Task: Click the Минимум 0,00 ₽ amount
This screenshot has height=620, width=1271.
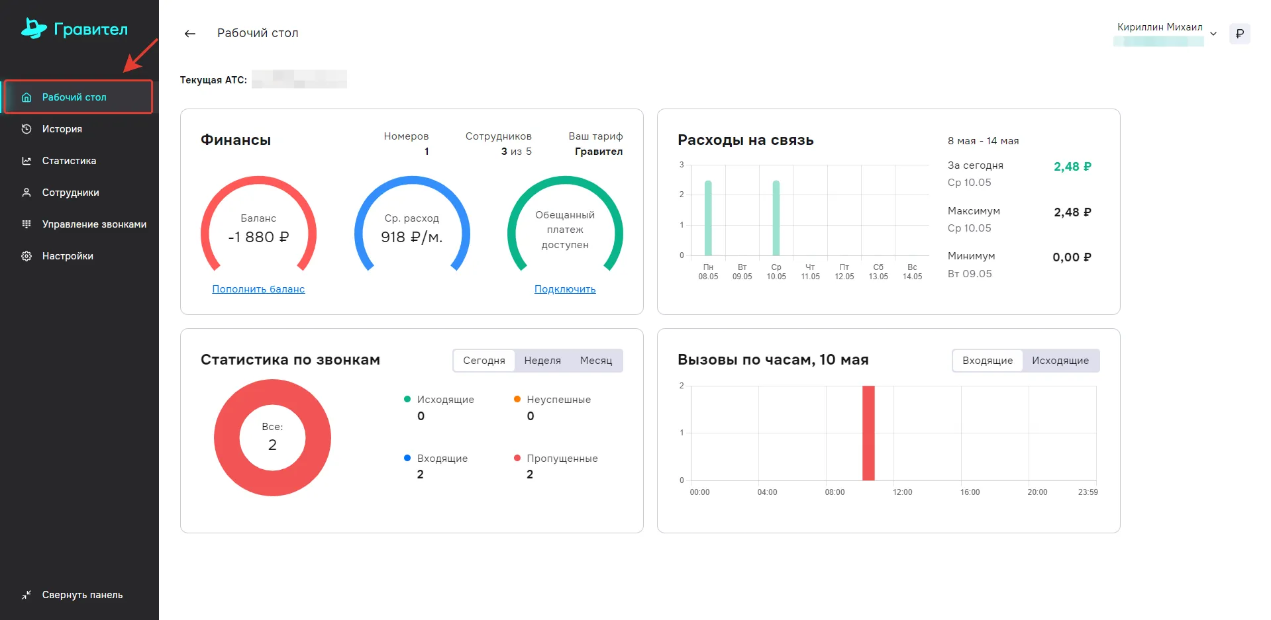Action: [1072, 257]
